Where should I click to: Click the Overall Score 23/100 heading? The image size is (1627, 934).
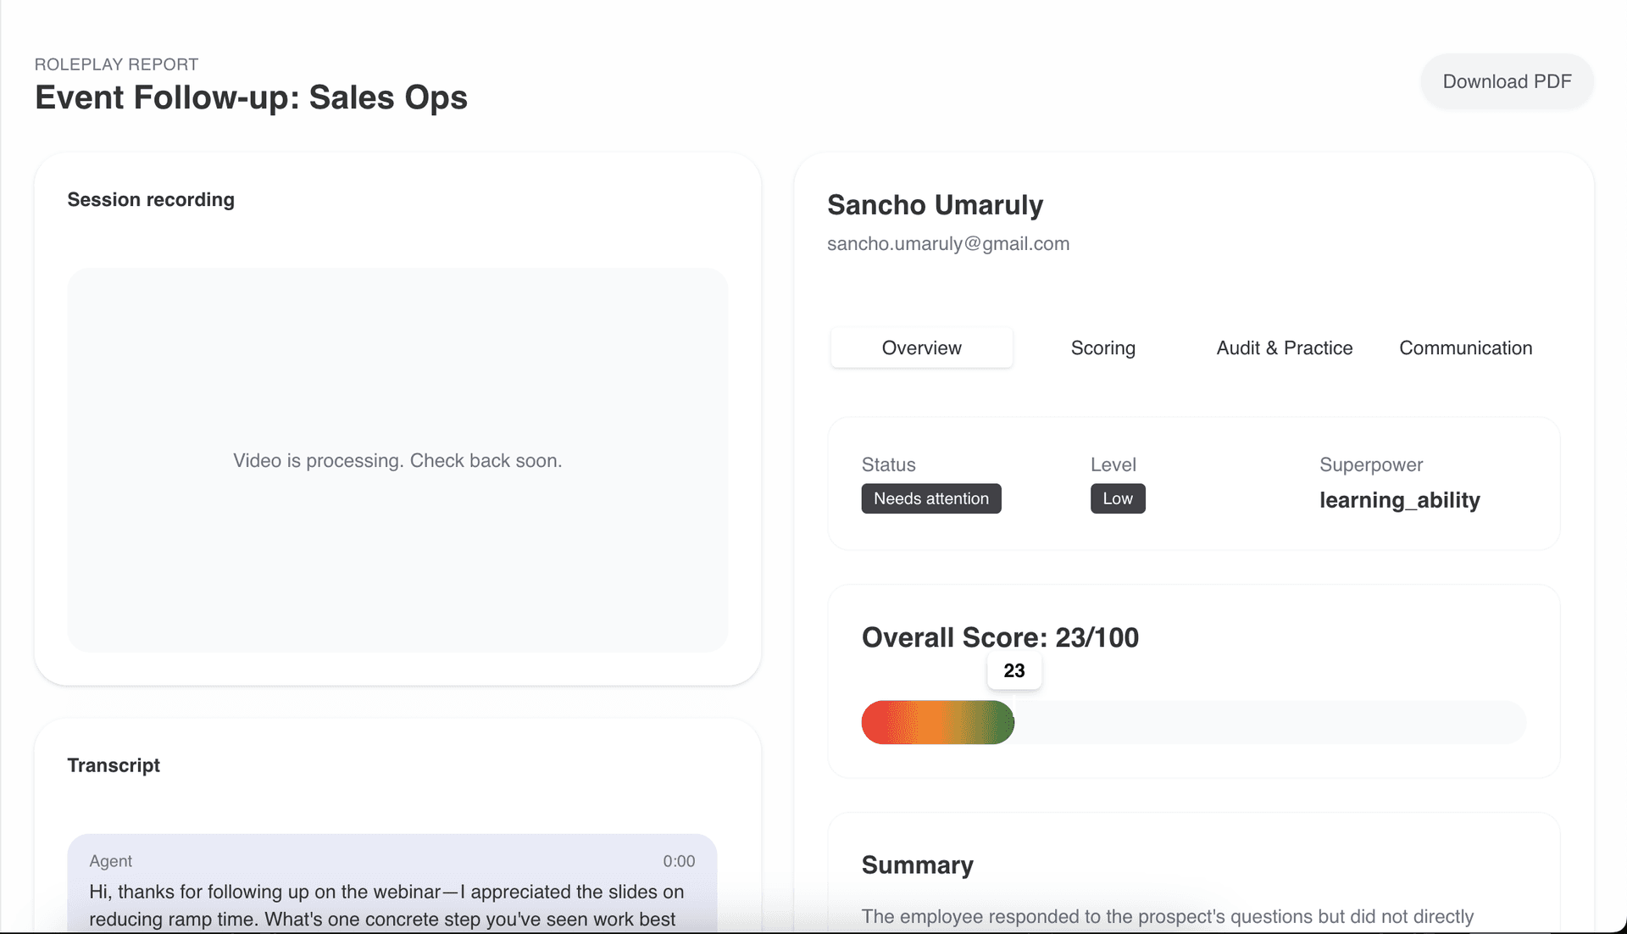pyautogui.click(x=1000, y=637)
